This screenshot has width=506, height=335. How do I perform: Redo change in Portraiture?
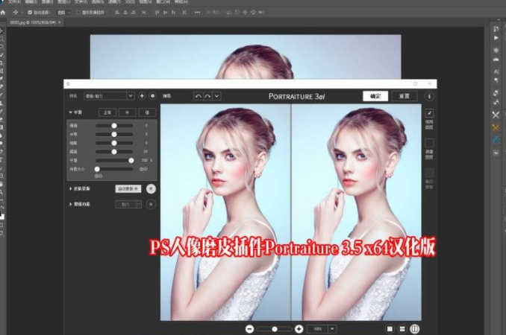click(207, 96)
